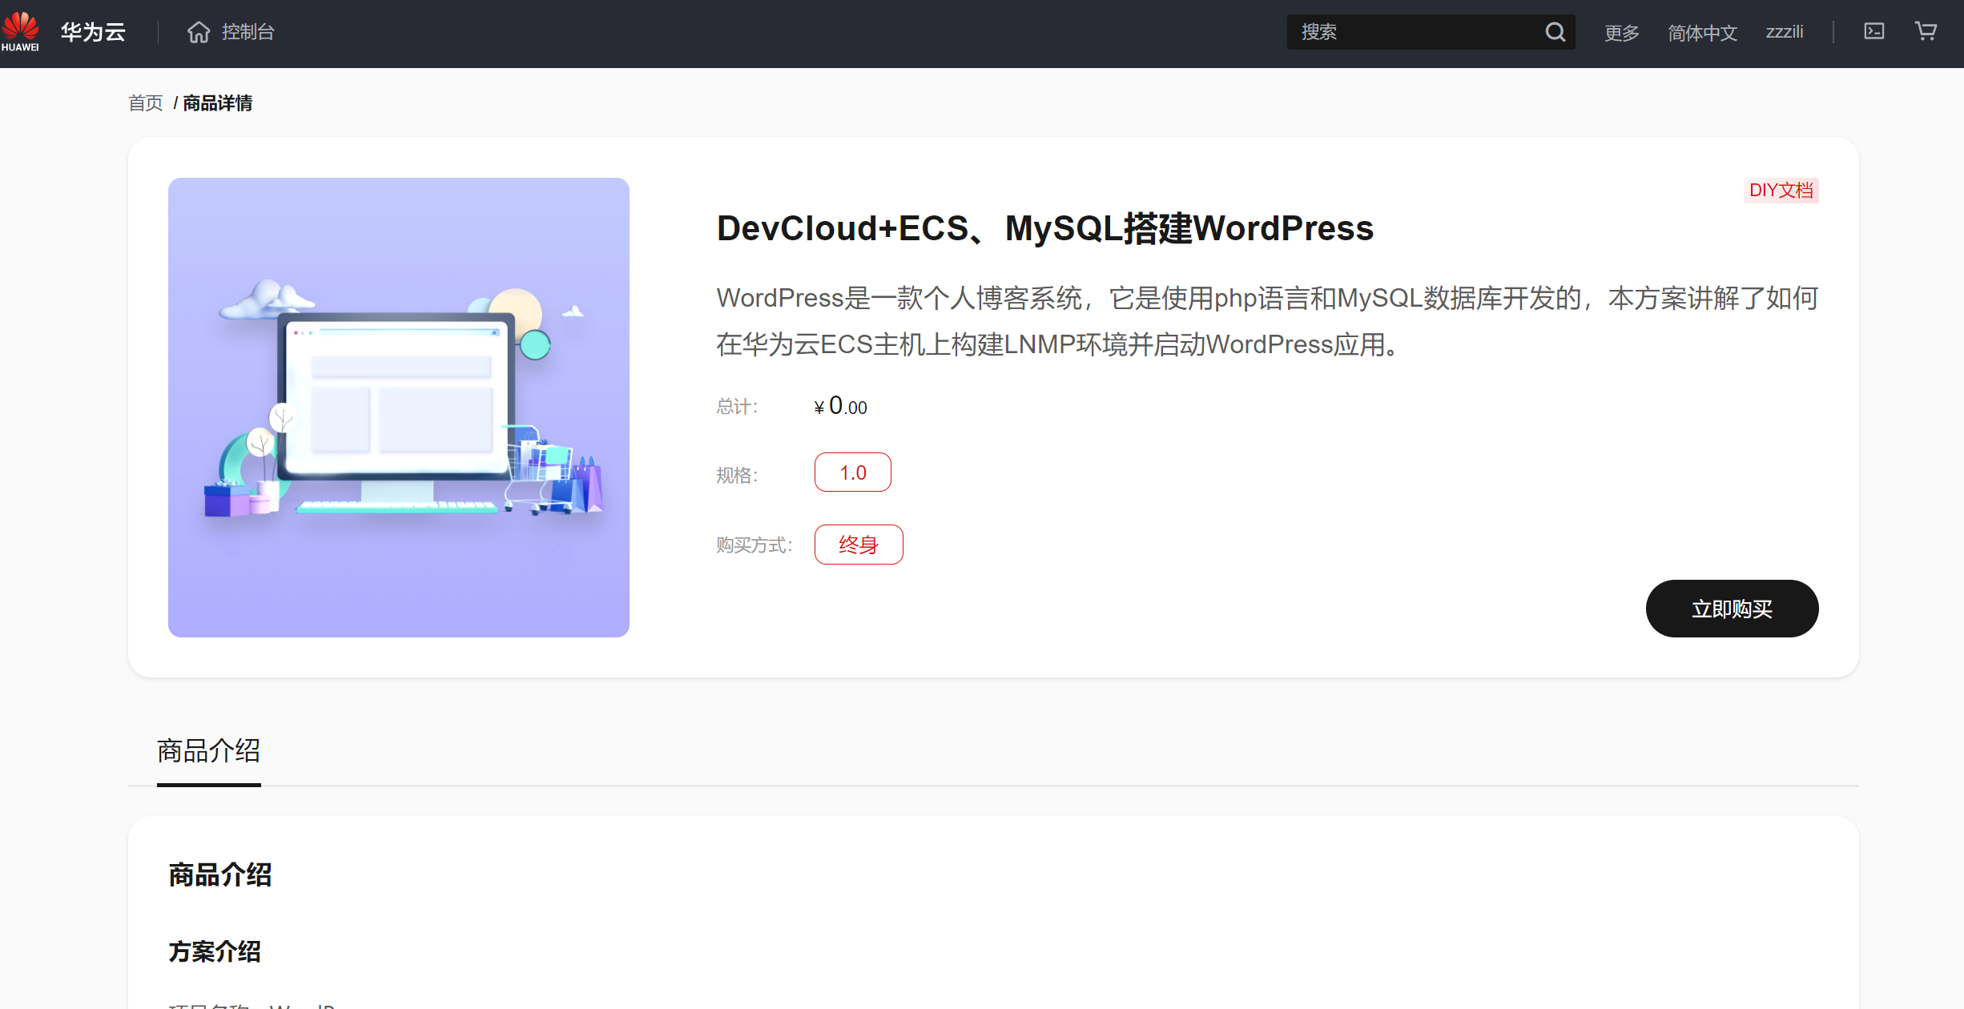
Task: Click the search magnifier icon
Action: 1555,32
